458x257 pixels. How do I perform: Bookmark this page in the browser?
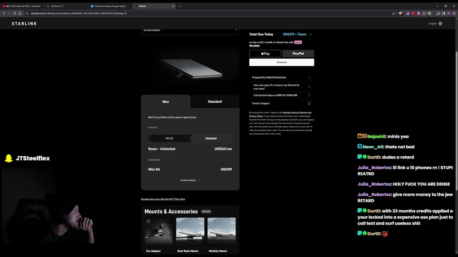coord(20,13)
